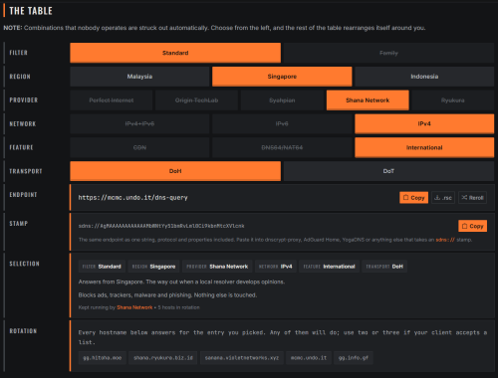Screen dimensions: 498x378
Task: Switch transport to DoT
Action: click(x=388, y=171)
